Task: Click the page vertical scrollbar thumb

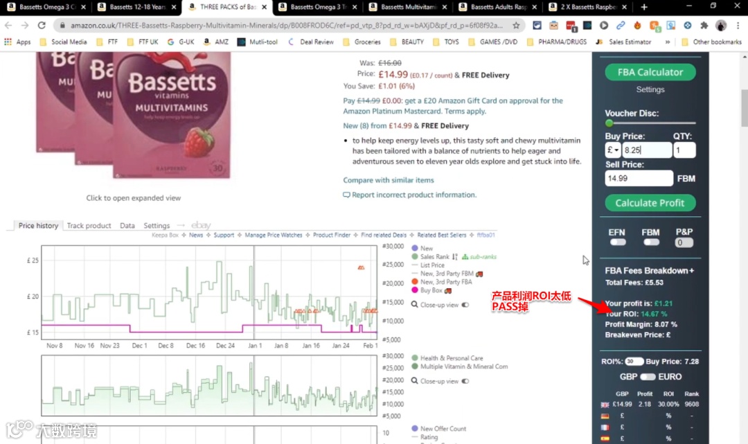Action: 744,108
